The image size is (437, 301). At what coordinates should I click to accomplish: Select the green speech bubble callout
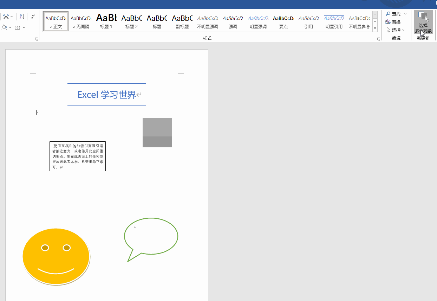(x=151, y=239)
